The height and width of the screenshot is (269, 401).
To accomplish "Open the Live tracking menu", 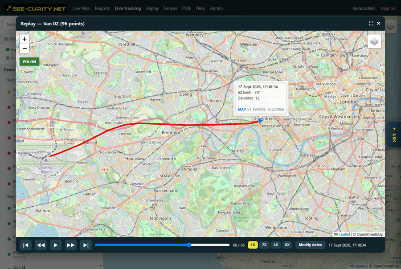I will tap(128, 8).
